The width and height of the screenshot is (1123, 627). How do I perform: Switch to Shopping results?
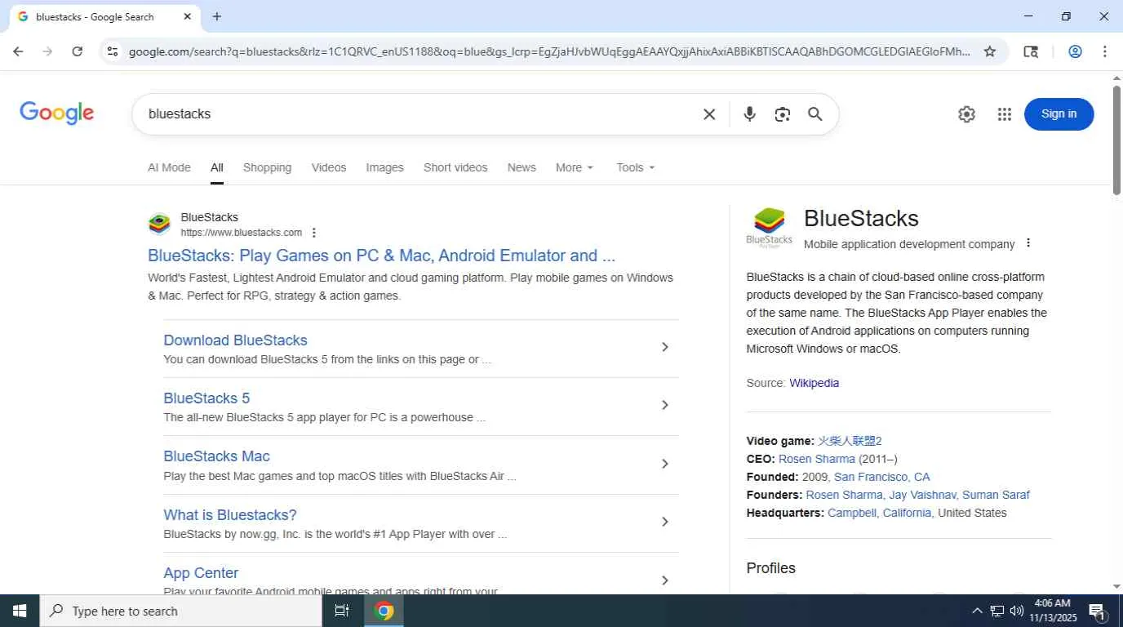(x=267, y=167)
